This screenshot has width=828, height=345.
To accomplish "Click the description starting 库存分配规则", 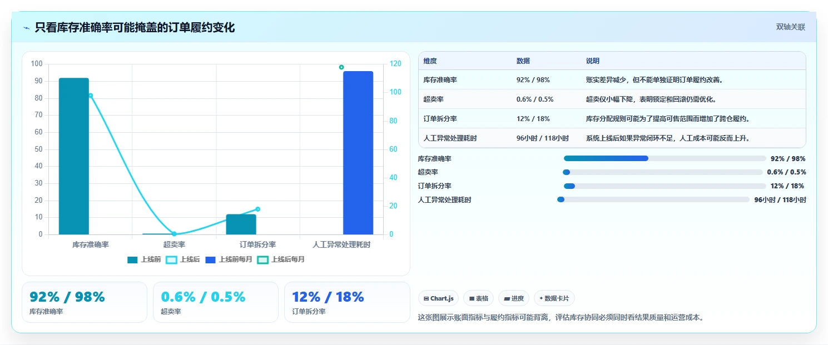I will pos(668,119).
